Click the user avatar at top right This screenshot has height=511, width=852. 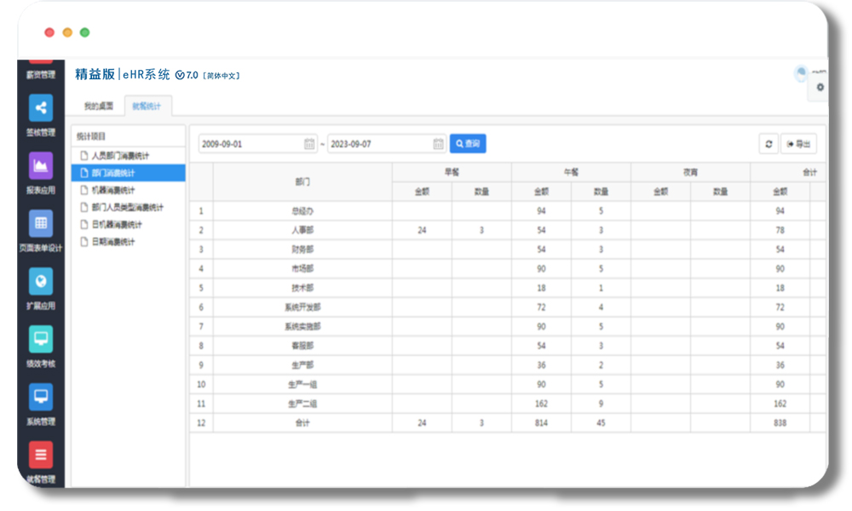coord(801,72)
